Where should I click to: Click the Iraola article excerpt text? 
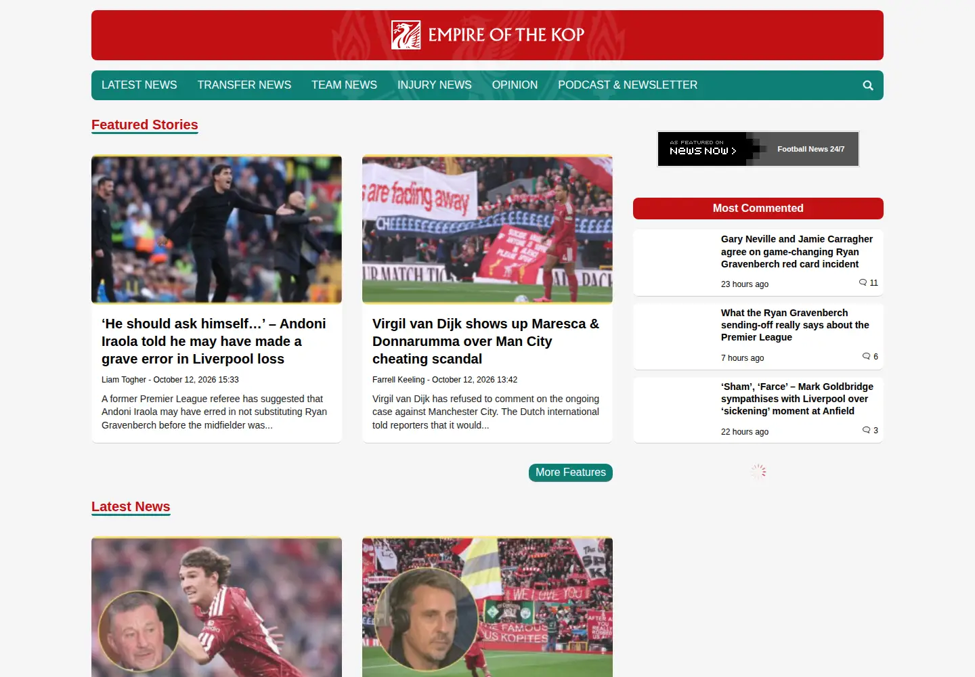pos(215,412)
